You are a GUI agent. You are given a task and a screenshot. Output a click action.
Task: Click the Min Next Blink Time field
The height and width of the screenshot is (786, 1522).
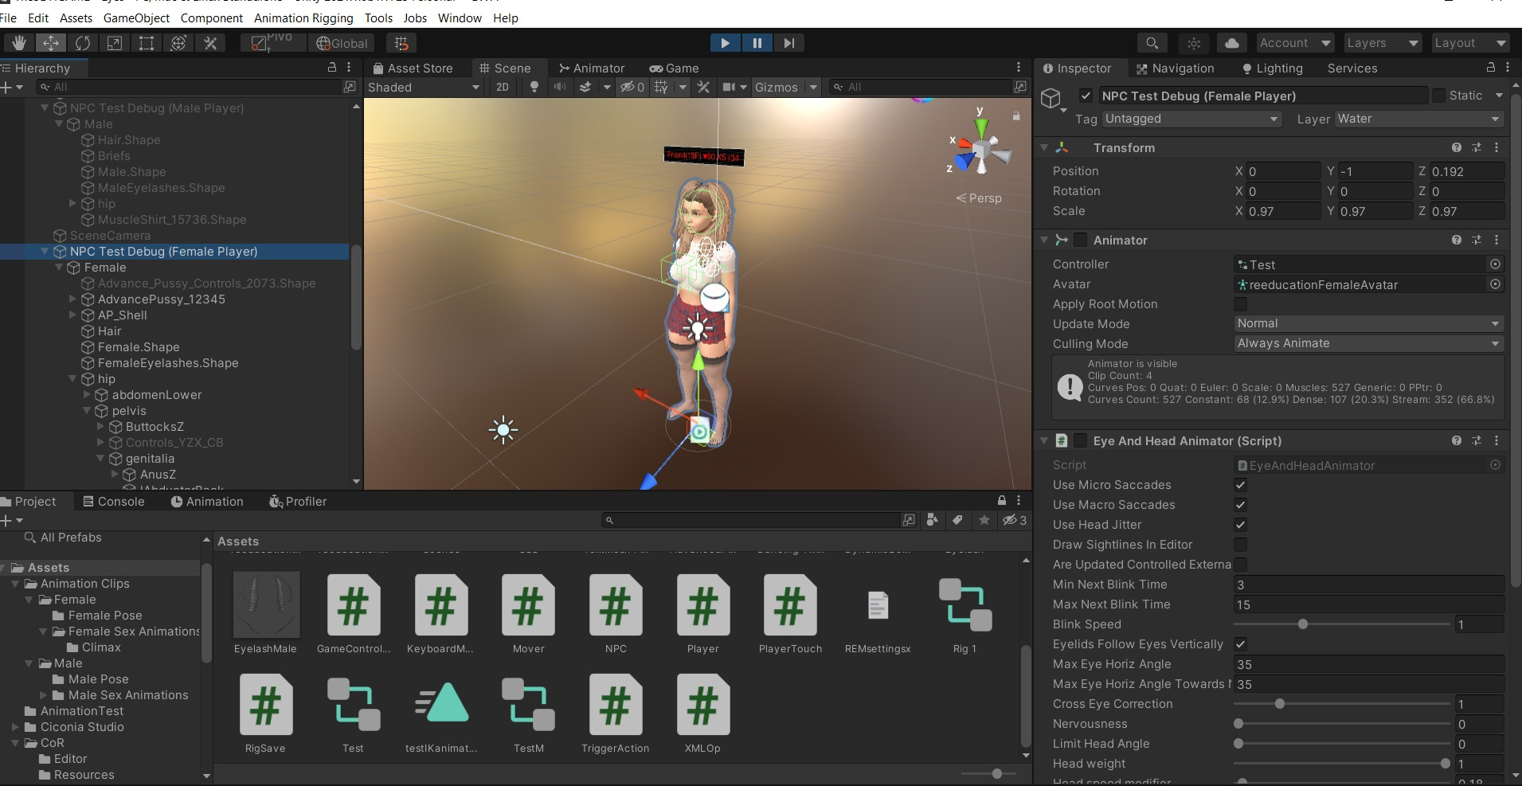tap(1368, 585)
